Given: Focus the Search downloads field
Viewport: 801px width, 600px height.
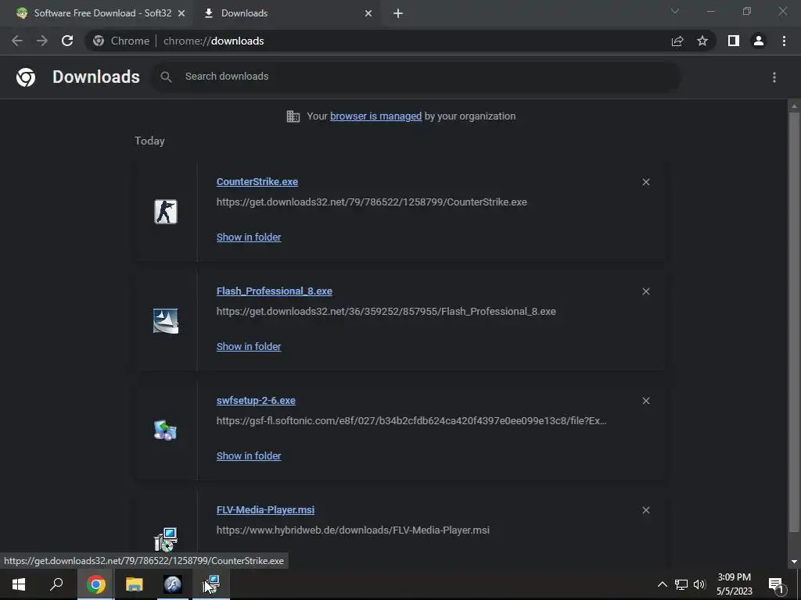Looking at the screenshot, I should click(x=416, y=77).
